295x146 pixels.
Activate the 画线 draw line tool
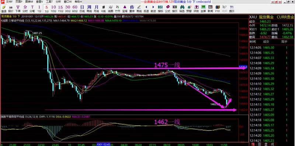coord(139,8)
